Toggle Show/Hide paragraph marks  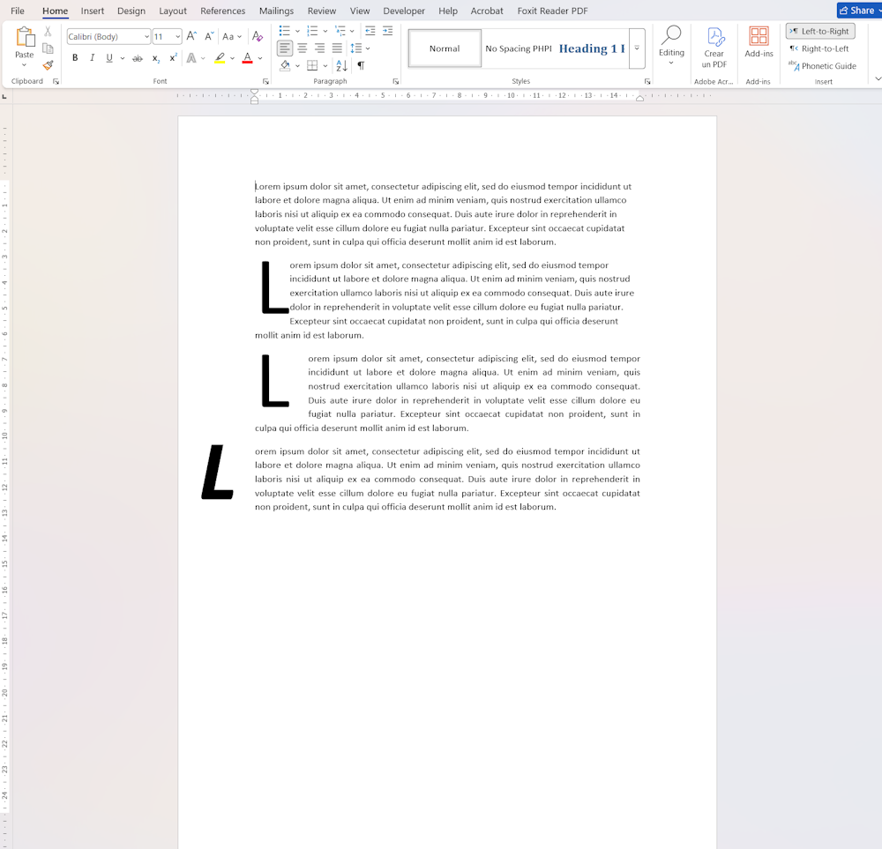(361, 65)
